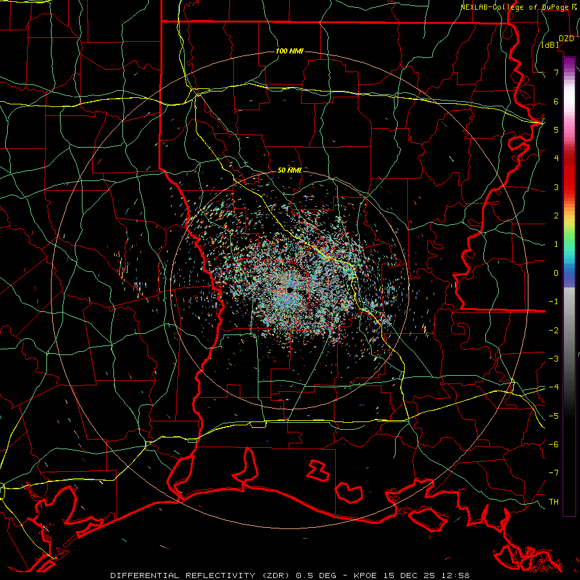580x580 pixels.
Task: Click the red band of the ZDR color bar
Action: [569, 174]
